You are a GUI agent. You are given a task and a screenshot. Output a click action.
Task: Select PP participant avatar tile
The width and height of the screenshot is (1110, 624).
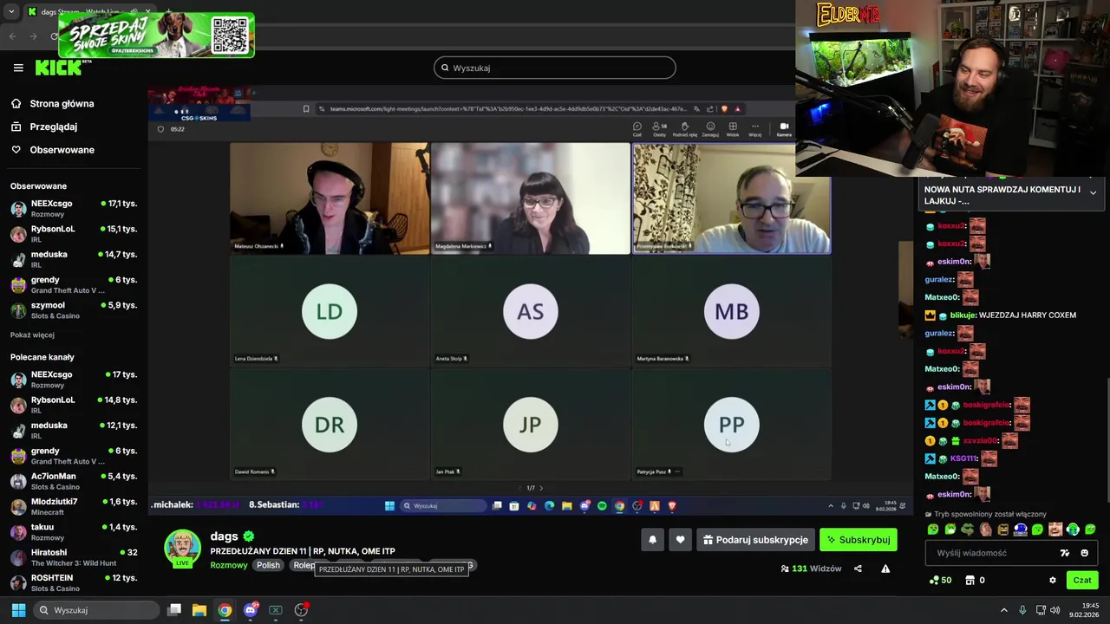pos(732,425)
